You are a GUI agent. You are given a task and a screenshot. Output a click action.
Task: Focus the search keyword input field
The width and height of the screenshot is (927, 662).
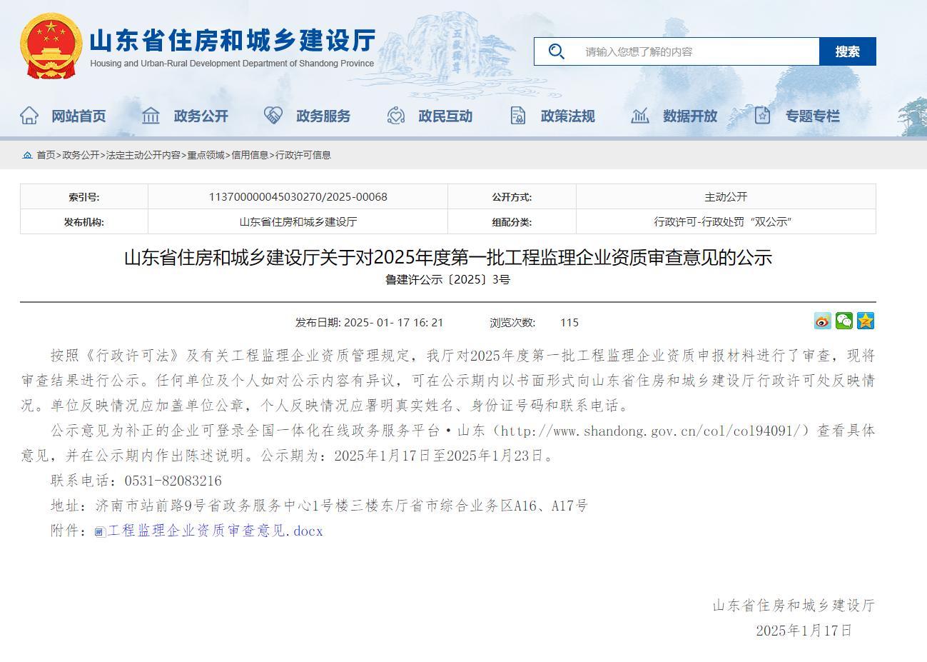coord(696,51)
